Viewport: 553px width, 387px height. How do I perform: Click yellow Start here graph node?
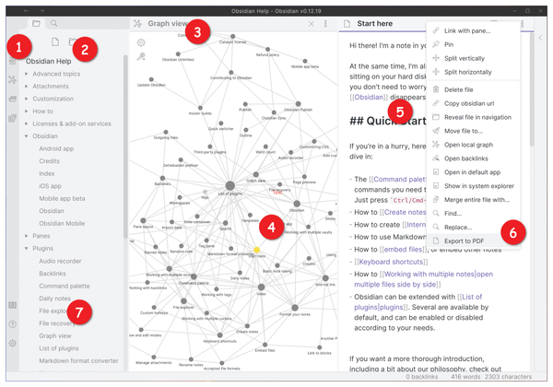pyautogui.click(x=257, y=250)
